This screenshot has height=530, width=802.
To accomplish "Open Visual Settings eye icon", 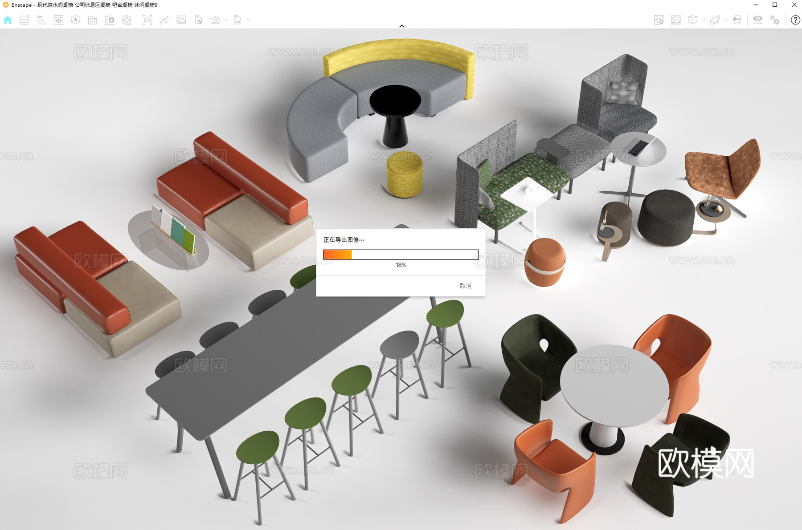I will [757, 20].
